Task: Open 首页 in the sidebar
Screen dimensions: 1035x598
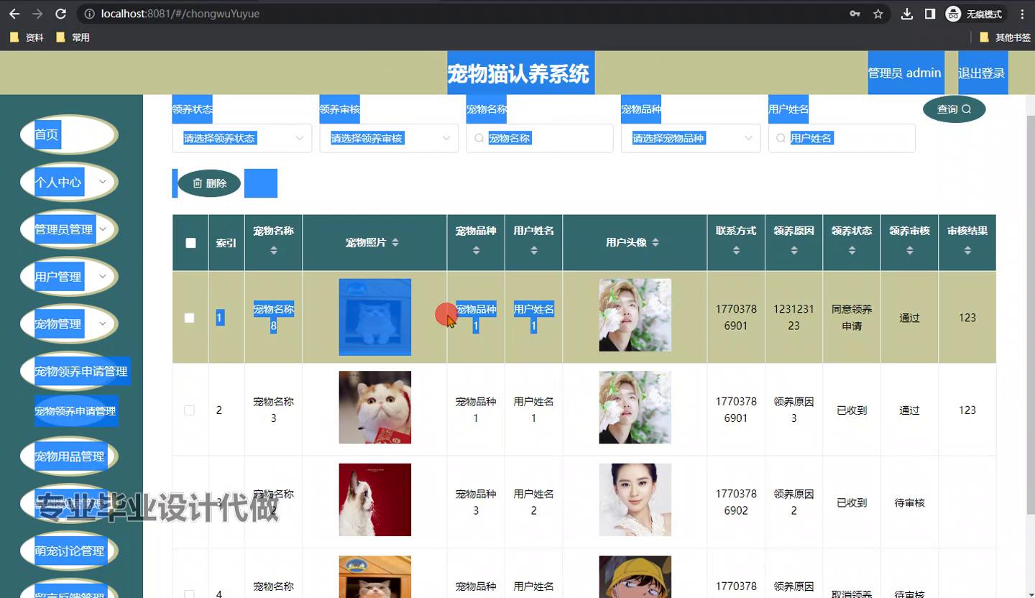Action: (x=69, y=134)
